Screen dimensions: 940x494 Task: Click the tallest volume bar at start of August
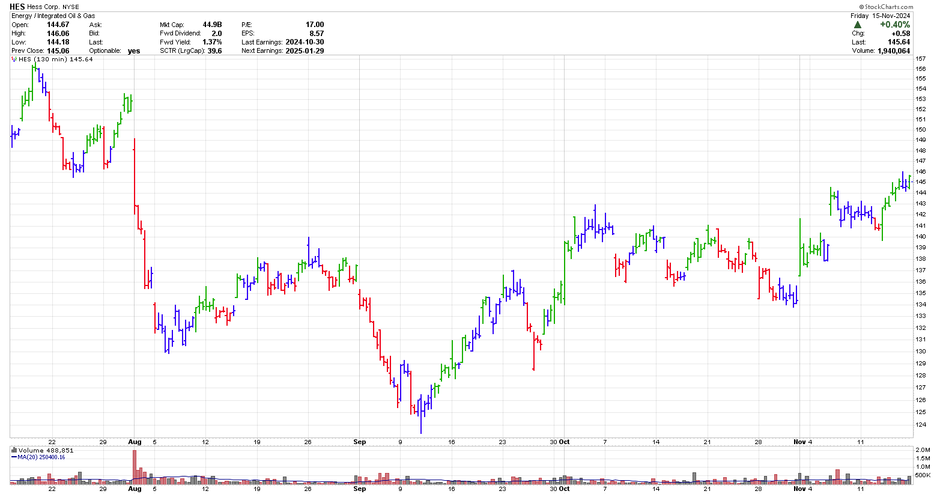pos(134,466)
